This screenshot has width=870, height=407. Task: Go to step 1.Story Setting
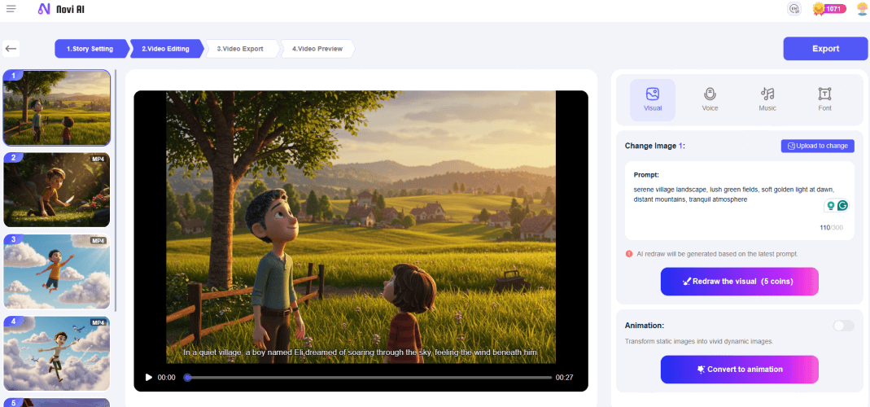click(x=90, y=49)
